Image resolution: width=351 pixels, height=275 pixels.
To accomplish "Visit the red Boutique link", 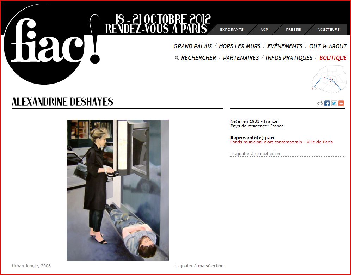I will pos(333,58).
